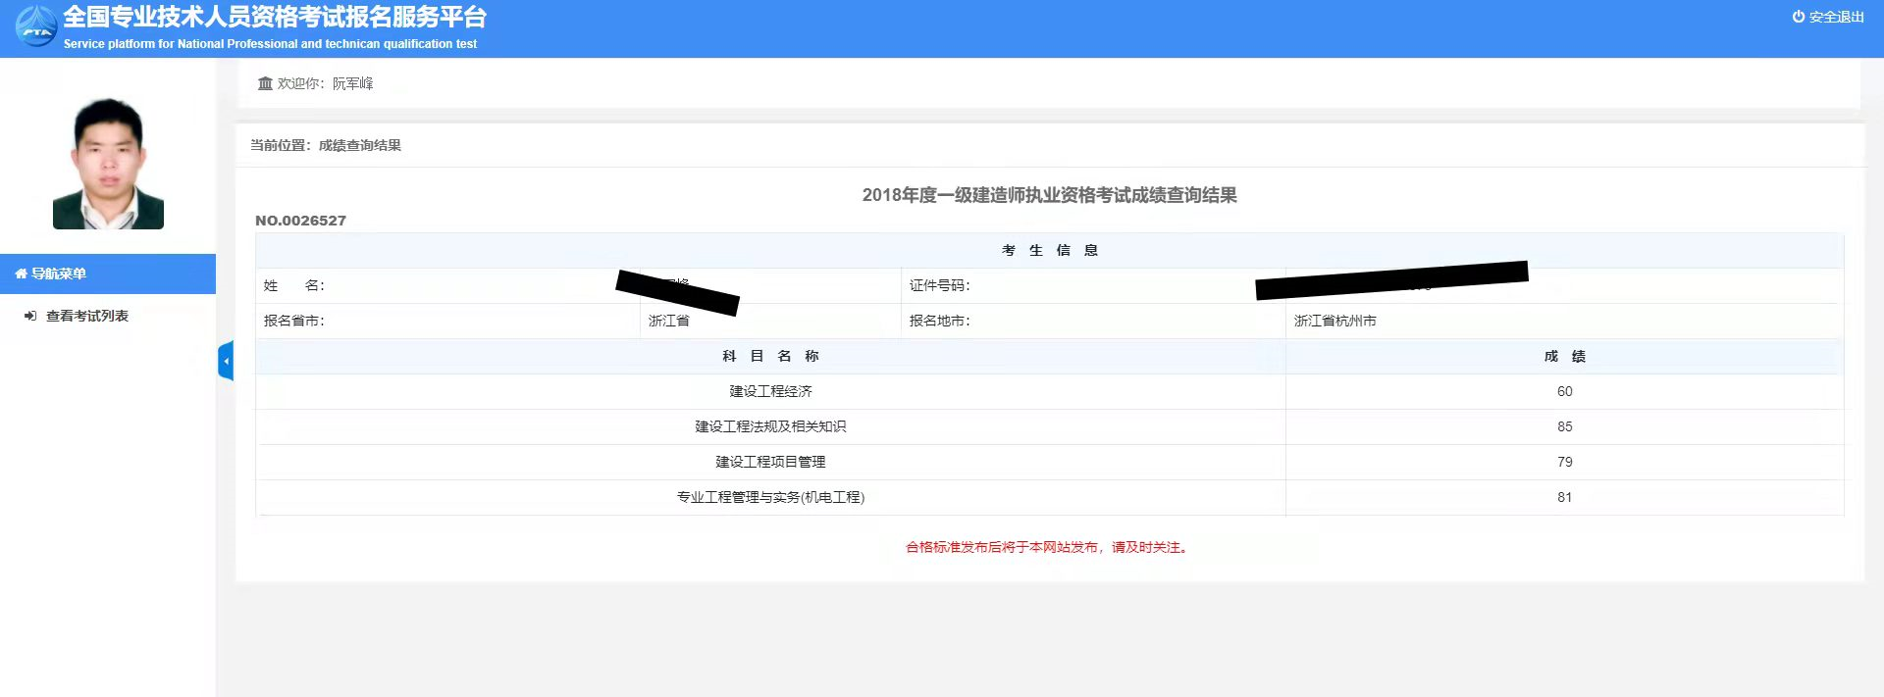
Task: Click the building icon before 欢迎你
Action: click(x=265, y=83)
